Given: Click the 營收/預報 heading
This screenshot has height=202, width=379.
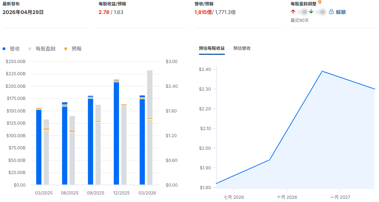Looking at the screenshot, I should pos(204,4).
